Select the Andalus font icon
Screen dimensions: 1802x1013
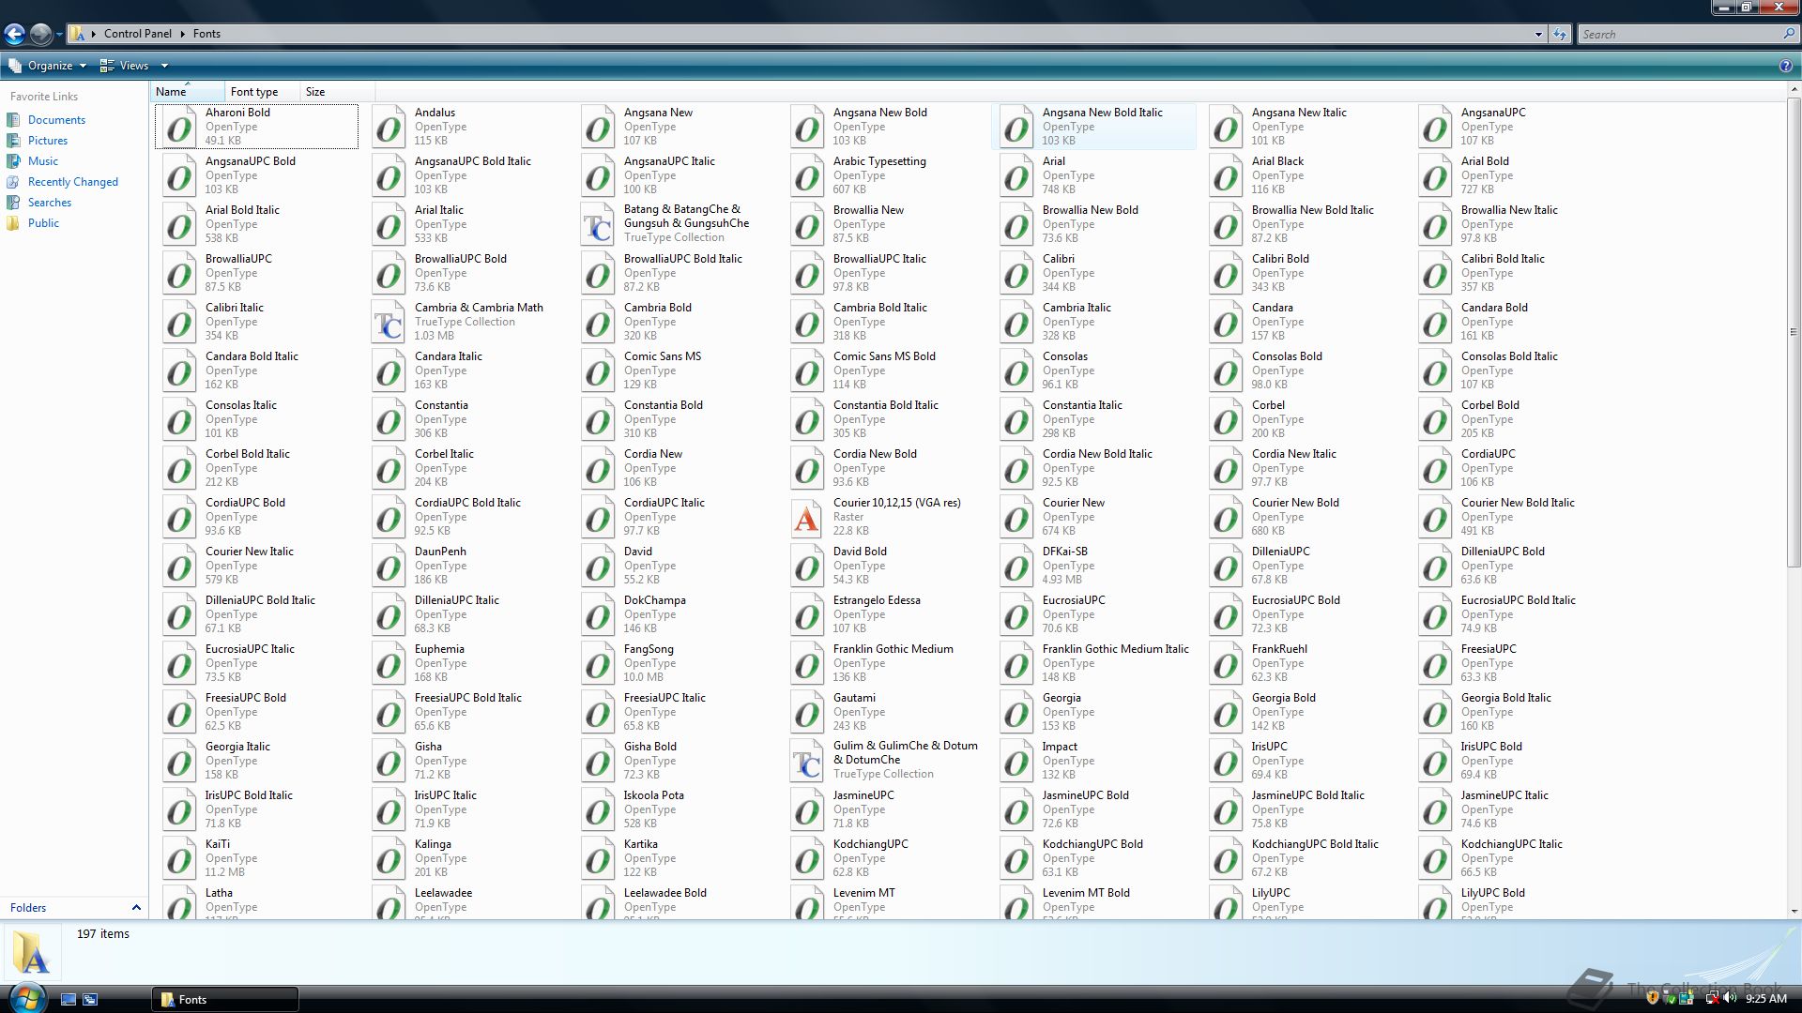tap(389, 127)
